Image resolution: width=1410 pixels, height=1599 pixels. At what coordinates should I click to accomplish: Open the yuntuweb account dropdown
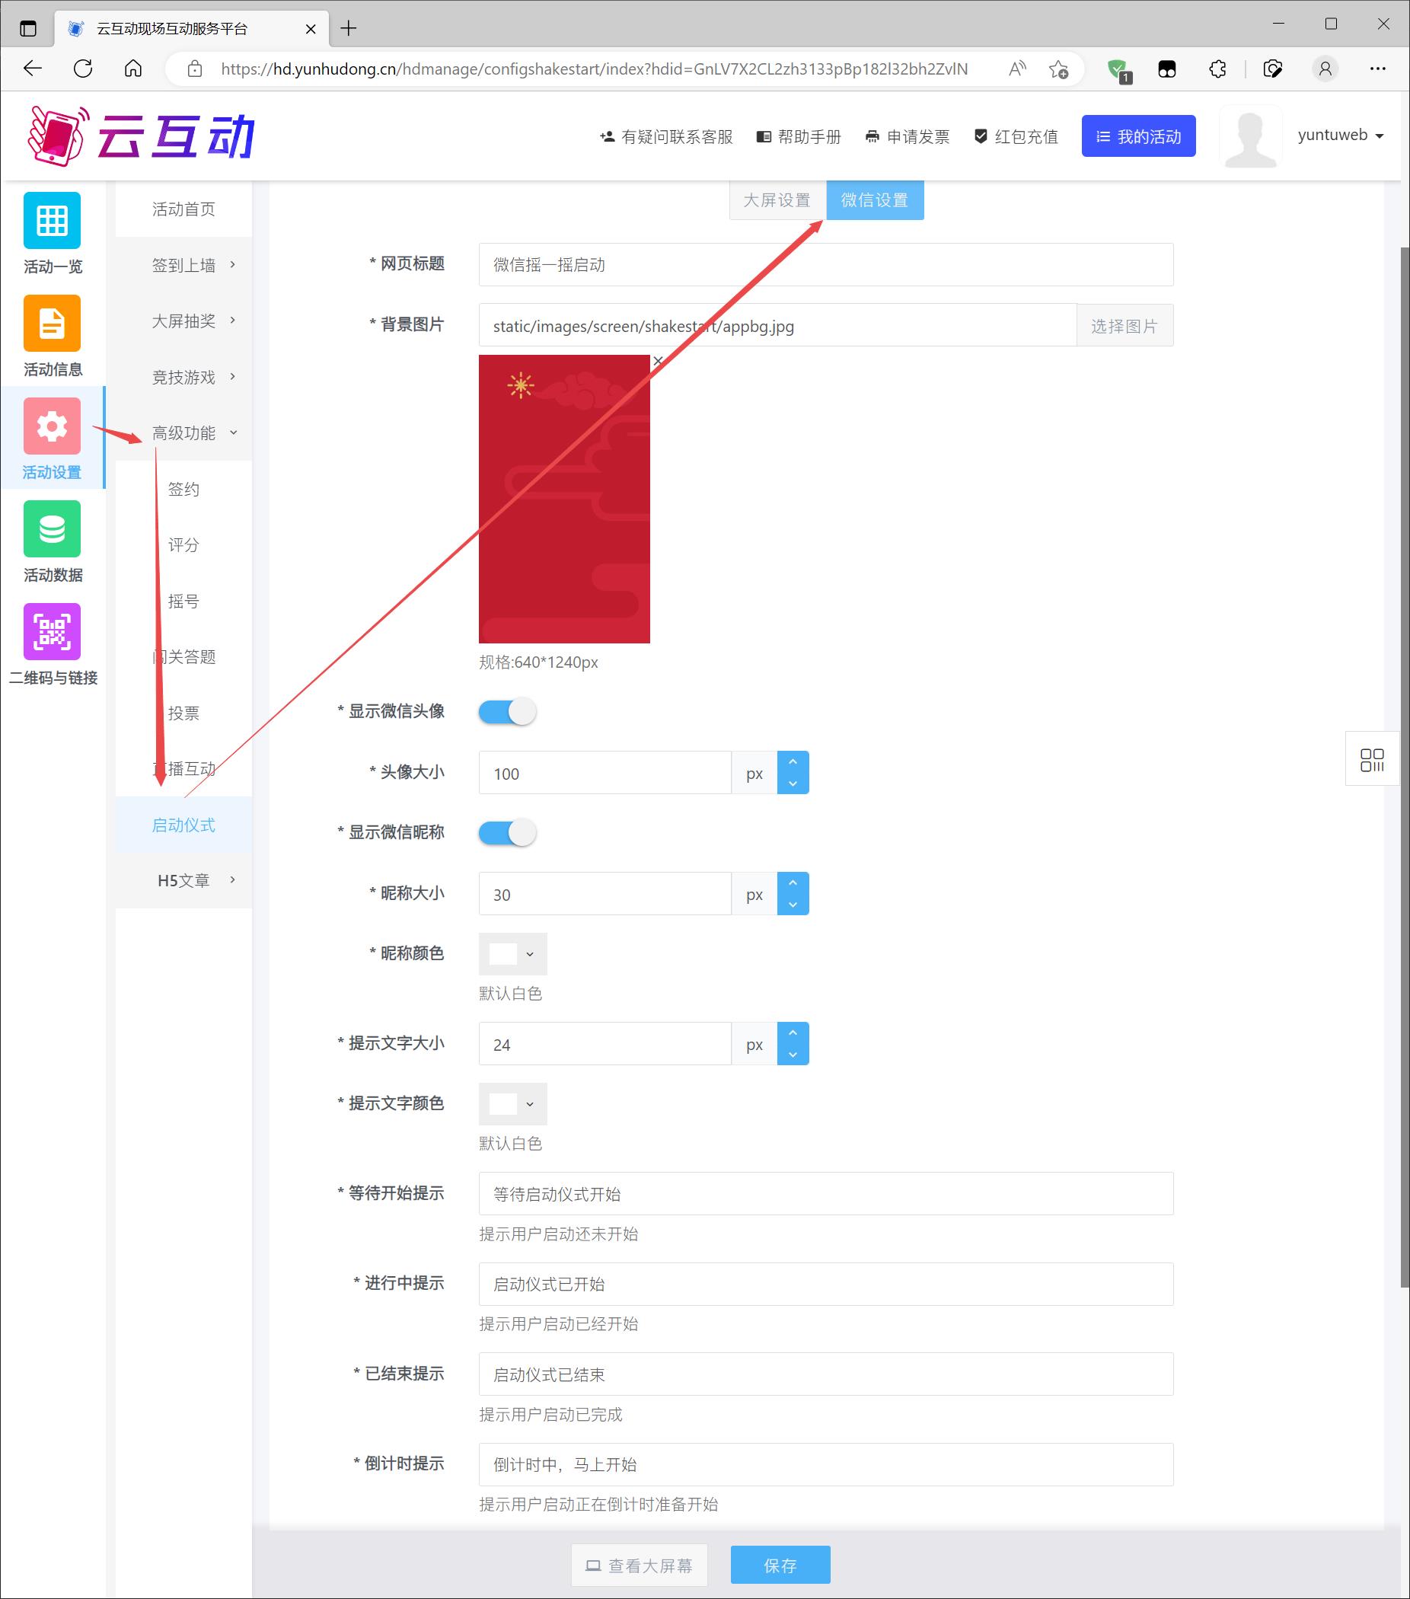(1341, 136)
